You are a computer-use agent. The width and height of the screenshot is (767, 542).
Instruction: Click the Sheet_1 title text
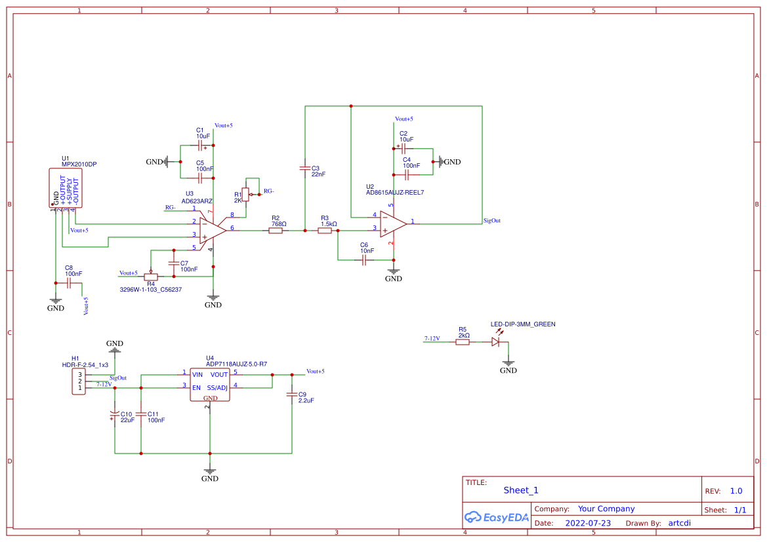pos(520,490)
